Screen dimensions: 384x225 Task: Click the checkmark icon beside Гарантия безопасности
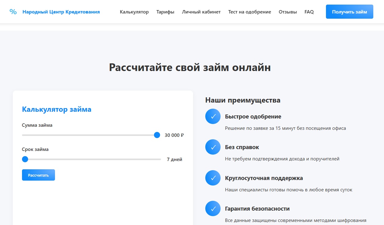pyautogui.click(x=213, y=208)
